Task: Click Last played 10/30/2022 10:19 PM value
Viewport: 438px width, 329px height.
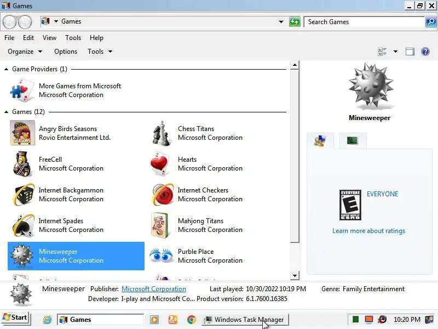Action: pos(276,289)
